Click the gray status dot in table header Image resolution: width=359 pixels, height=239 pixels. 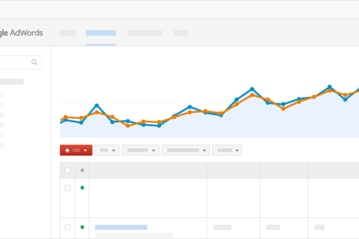click(x=83, y=170)
